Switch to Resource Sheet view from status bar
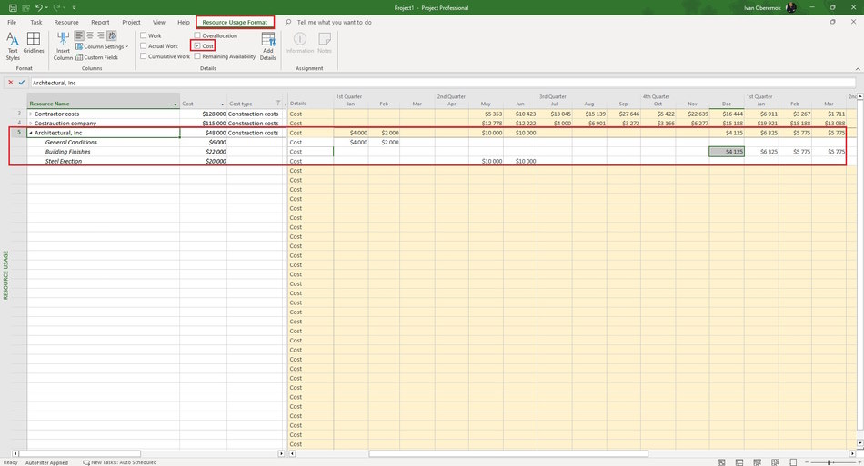 [775, 462]
